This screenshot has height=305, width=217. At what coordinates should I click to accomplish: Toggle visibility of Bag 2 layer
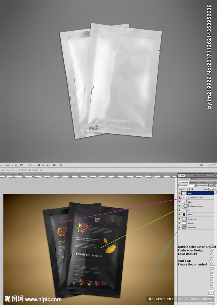coord(180,202)
